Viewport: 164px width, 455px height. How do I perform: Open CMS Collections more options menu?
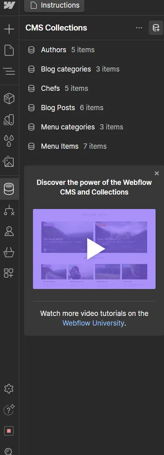pyautogui.click(x=139, y=28)
